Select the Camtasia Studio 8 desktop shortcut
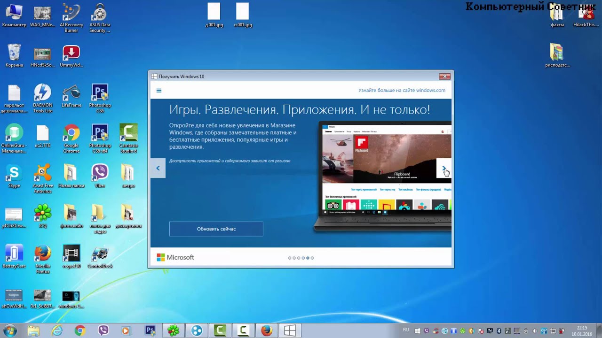The image size is (602, 338). click(x=128, y=138)
